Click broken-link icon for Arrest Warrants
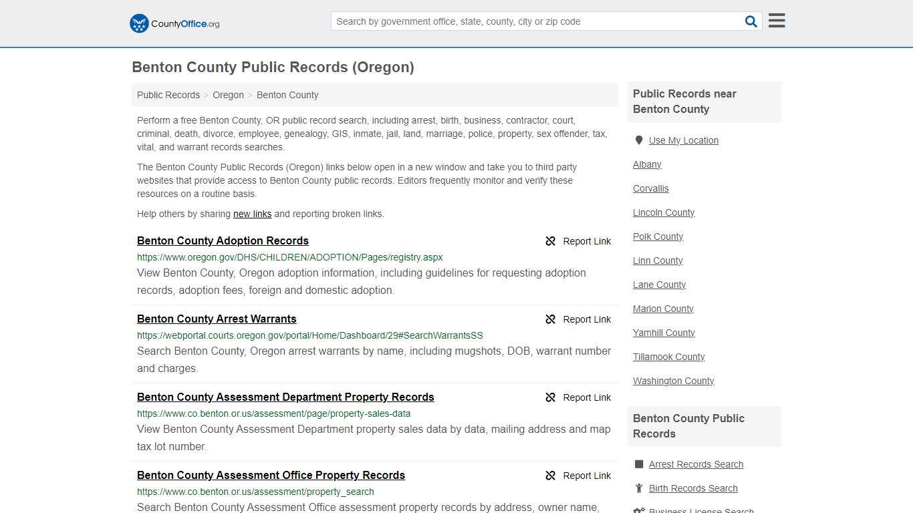Viewport: 913px width, 513px height. click(551, 319)
